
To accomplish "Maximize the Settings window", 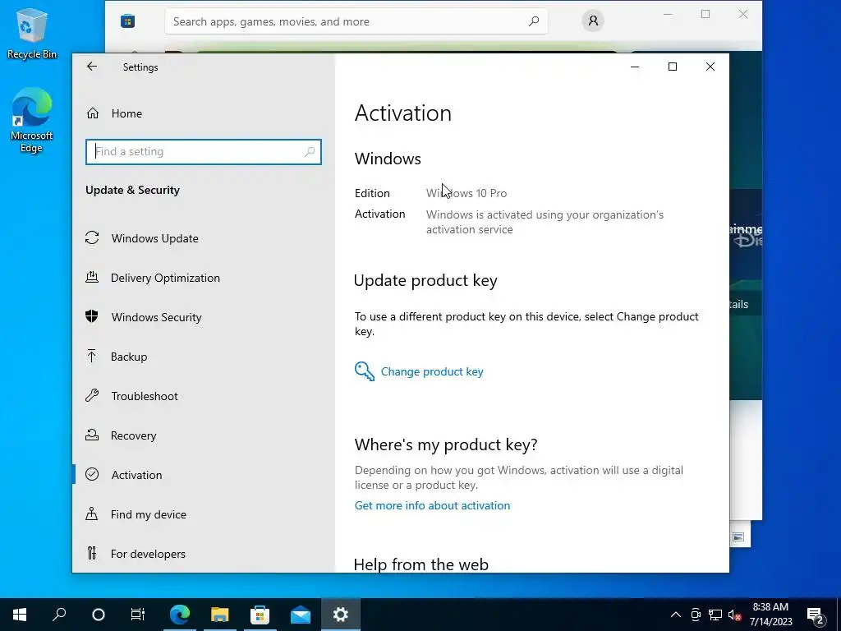I will pos(673,67).
